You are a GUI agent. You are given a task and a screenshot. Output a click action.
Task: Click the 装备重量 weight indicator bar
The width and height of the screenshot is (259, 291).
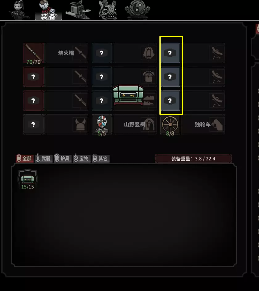click(x=193, y=159)
